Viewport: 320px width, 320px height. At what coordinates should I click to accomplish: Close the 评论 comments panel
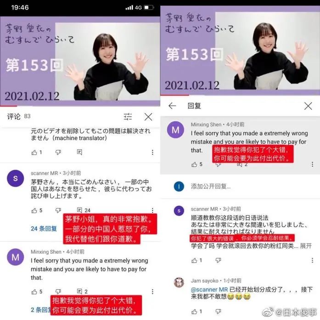[x=148, y=117]
